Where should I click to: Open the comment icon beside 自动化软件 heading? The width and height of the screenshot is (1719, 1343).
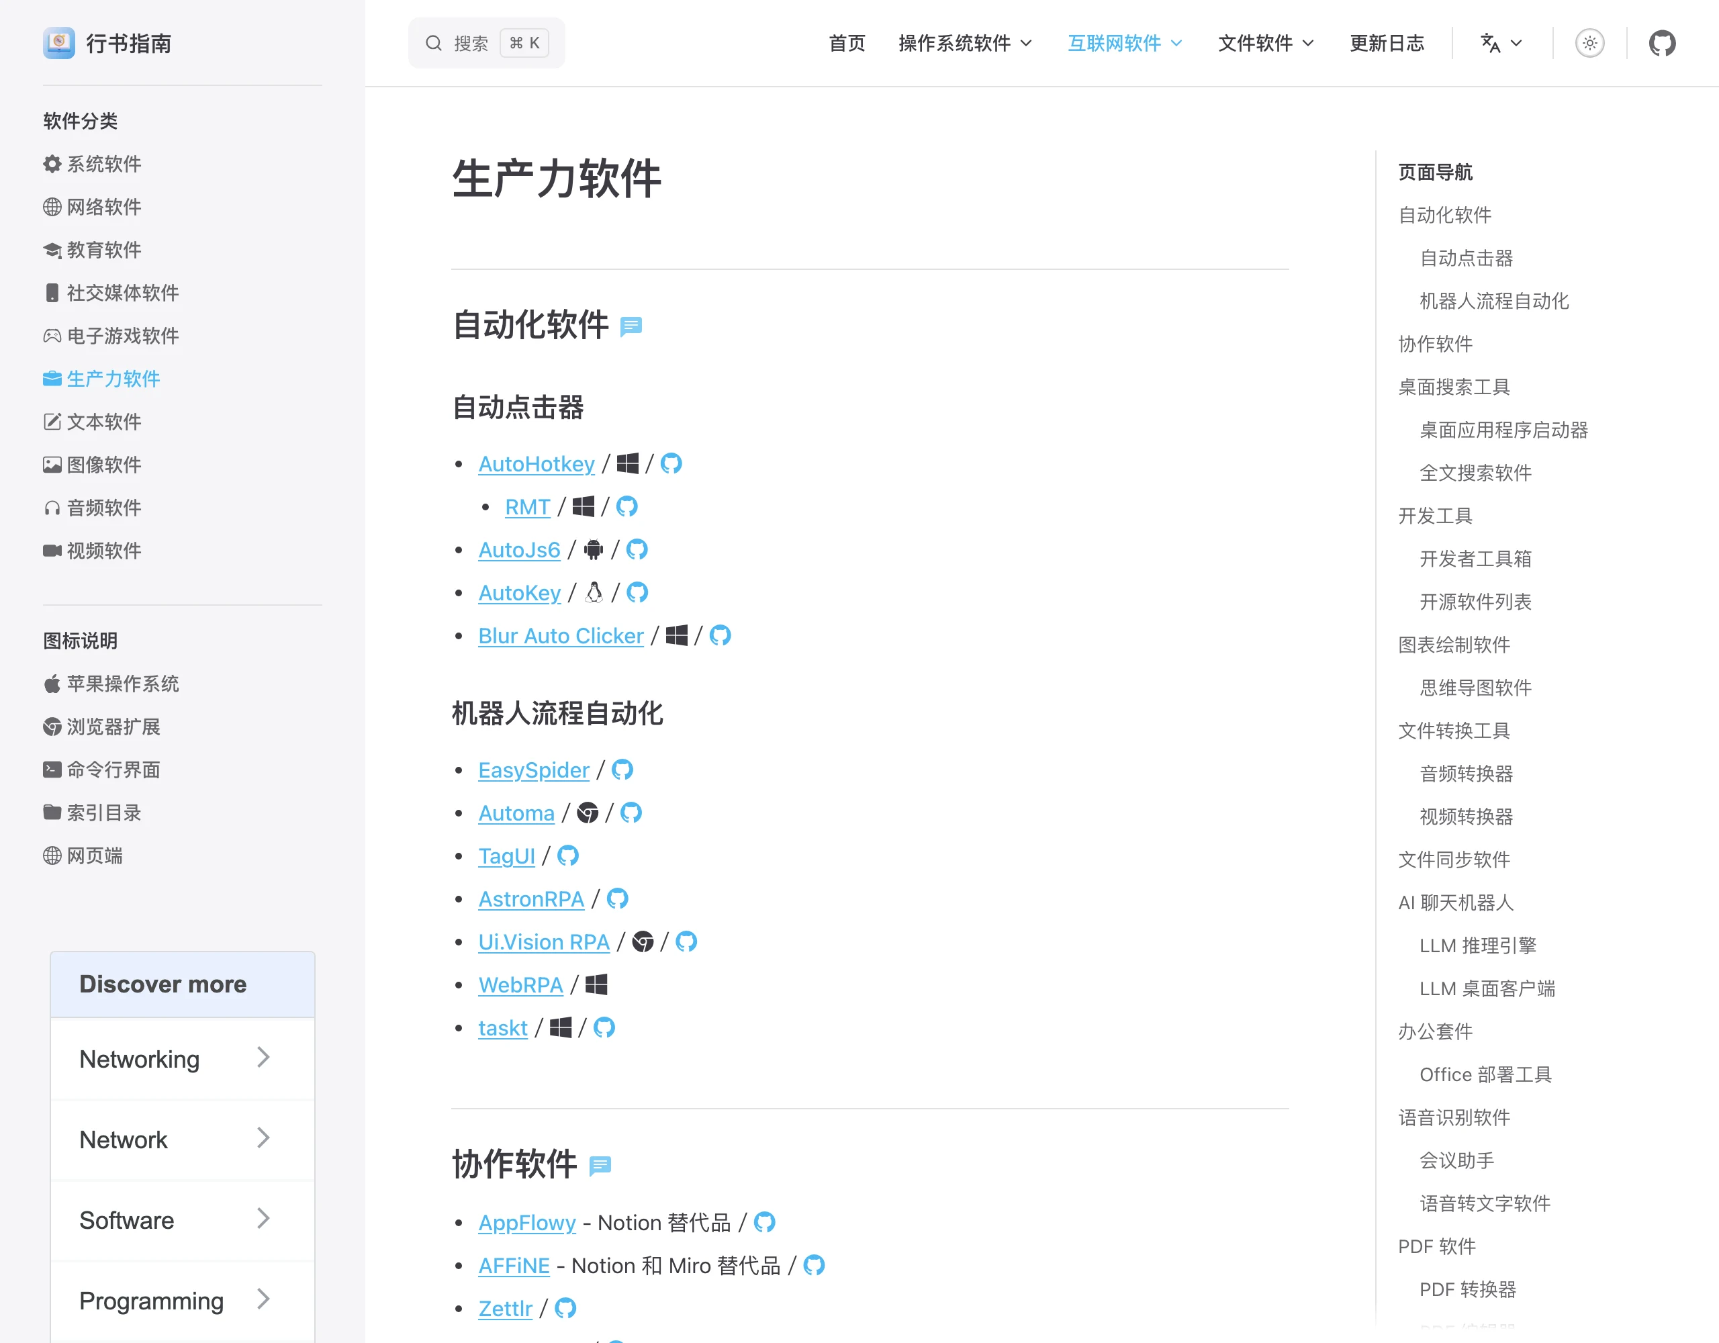pos(631,326)
